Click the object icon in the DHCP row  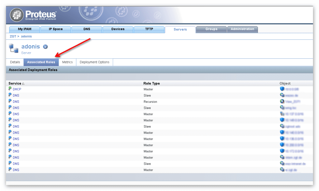tap(282, 89)
